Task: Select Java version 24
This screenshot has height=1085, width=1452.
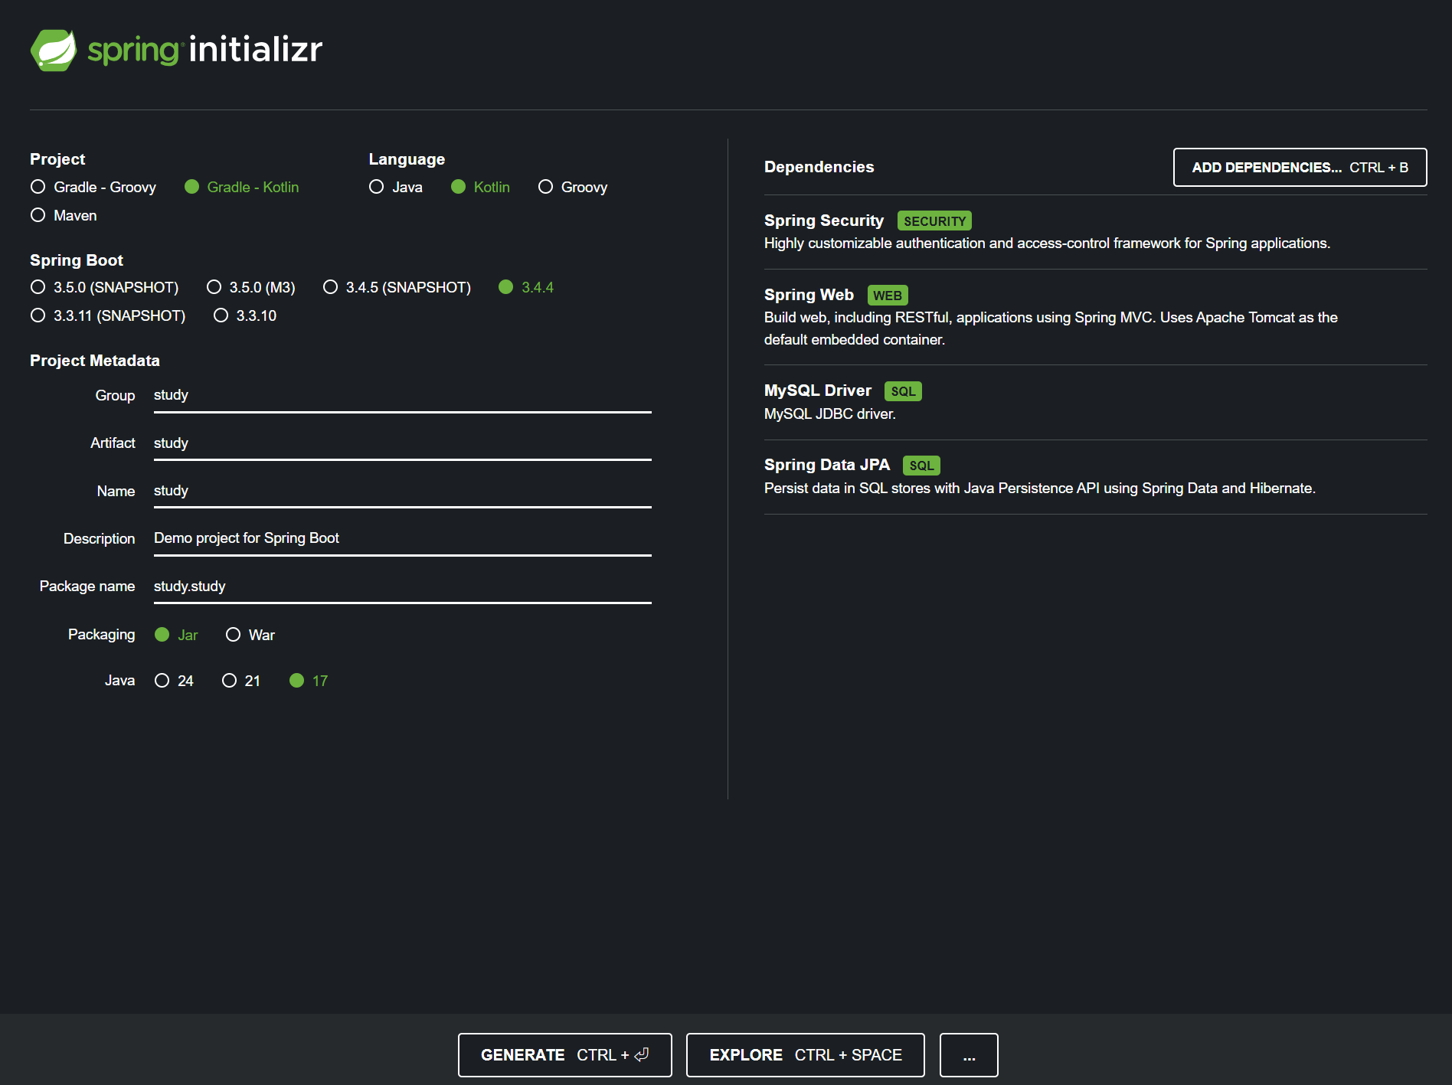Action: pos(174,681)
